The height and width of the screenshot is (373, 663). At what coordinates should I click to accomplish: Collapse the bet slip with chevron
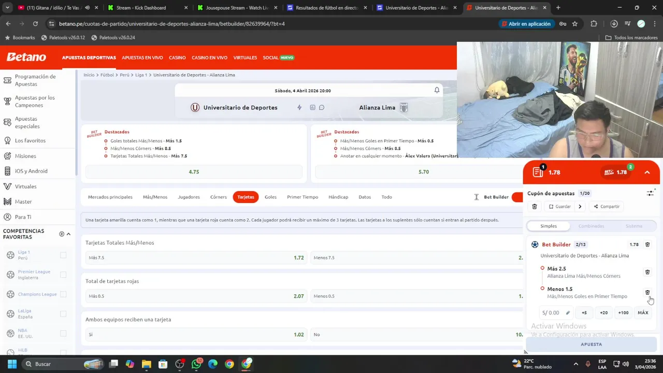647,173
